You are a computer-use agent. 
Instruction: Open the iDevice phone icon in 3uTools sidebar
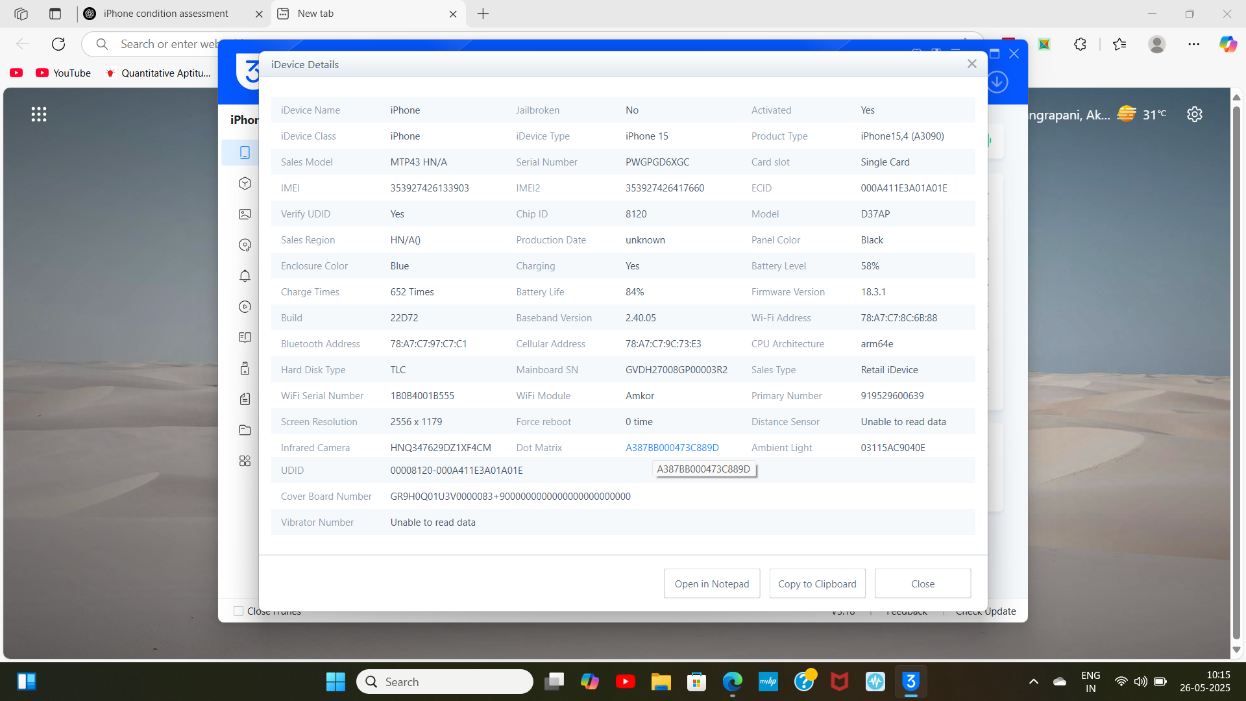(x=245, y=153)
